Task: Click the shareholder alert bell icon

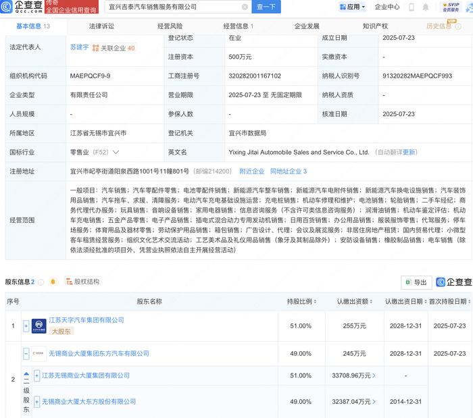Action: pyautogui.click(x=53, y=282)
